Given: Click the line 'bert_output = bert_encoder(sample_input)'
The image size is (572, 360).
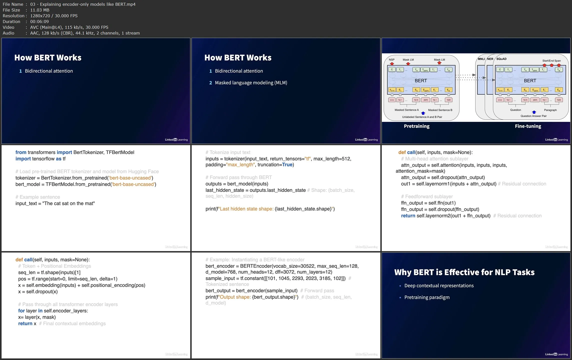Looking at the screenshot, I should coord(251,290).
